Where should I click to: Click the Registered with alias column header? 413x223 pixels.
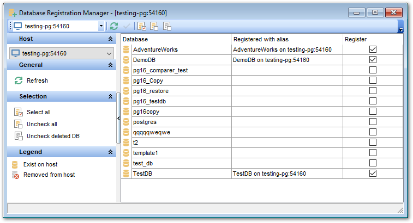287,39
